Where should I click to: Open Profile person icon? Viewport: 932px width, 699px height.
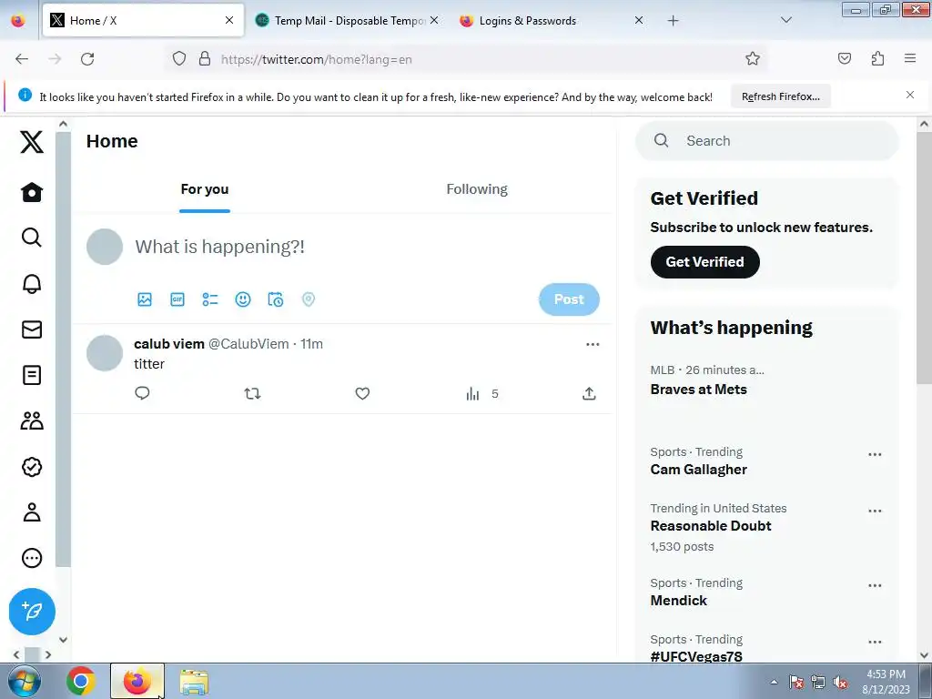(32, 512)
